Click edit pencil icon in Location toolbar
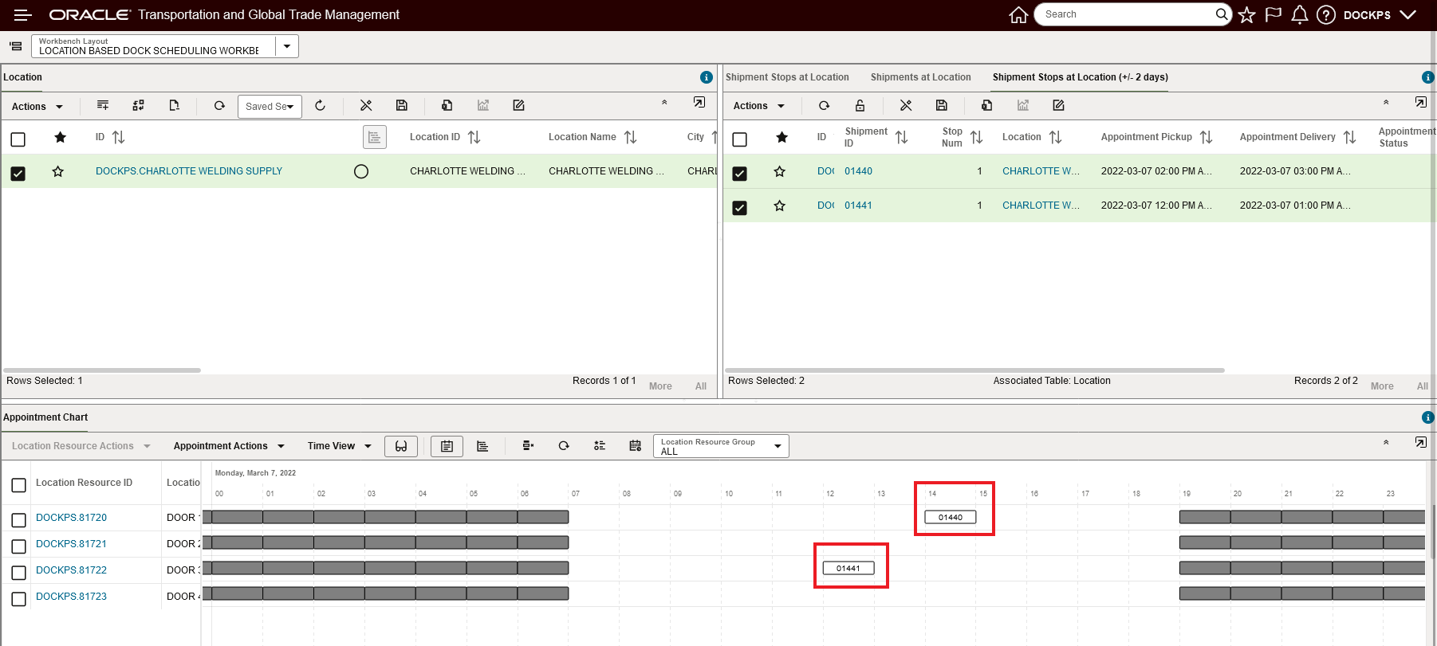The image size is (1437, 646). pyautogui.click(x=518, y=105)
